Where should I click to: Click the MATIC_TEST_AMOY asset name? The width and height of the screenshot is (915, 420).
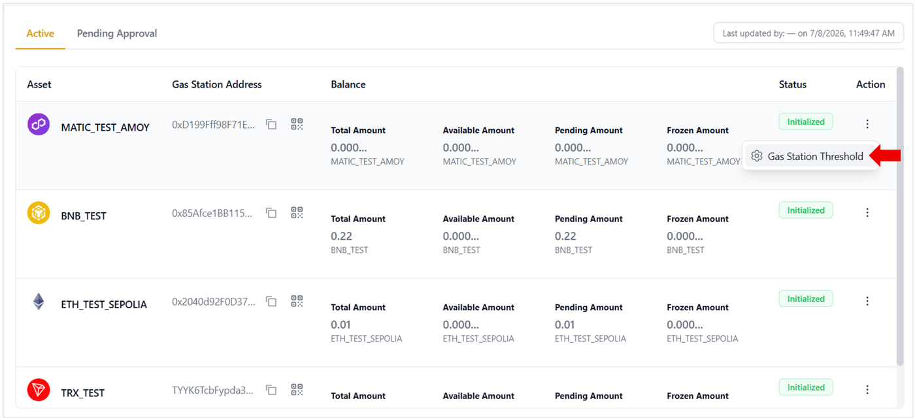coord(105,127)
